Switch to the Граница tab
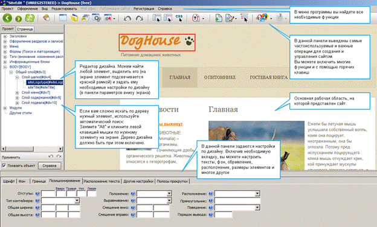 [x=39, y=181]
